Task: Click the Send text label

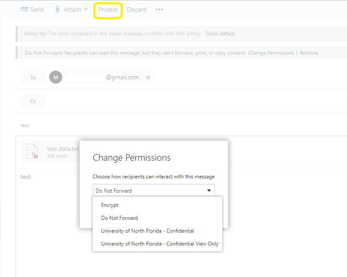Action: tap(37, 9)
